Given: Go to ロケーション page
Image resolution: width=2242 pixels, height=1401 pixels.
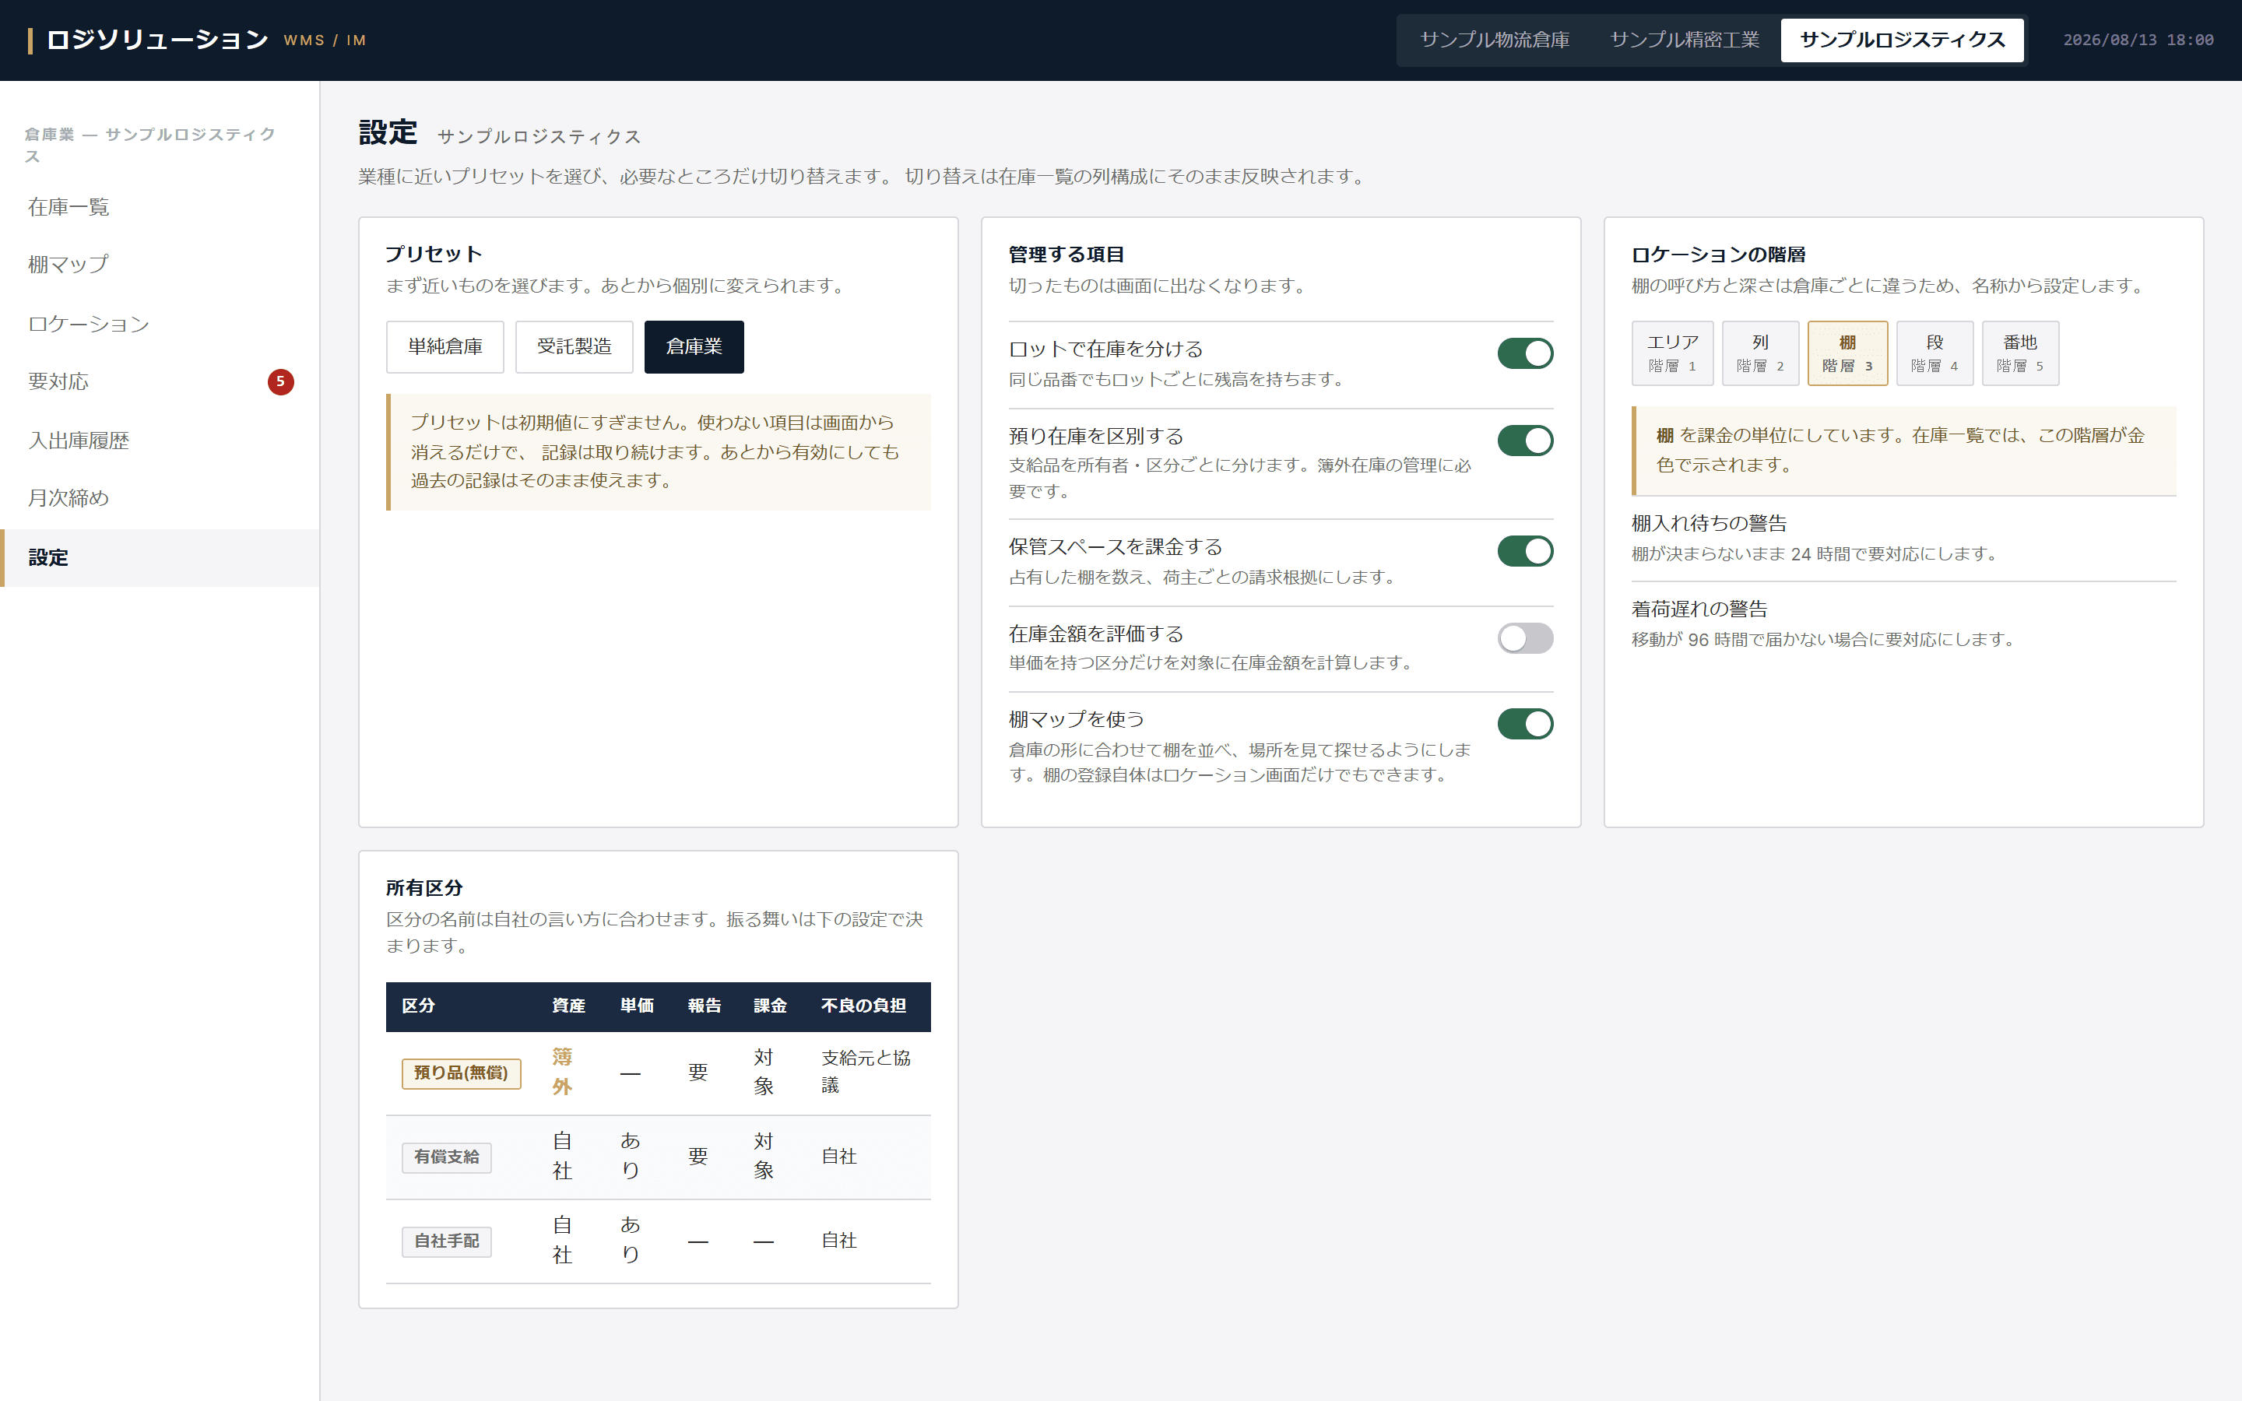Looking at the screenshot, I should pyautogui.click(x=160, y=323).
